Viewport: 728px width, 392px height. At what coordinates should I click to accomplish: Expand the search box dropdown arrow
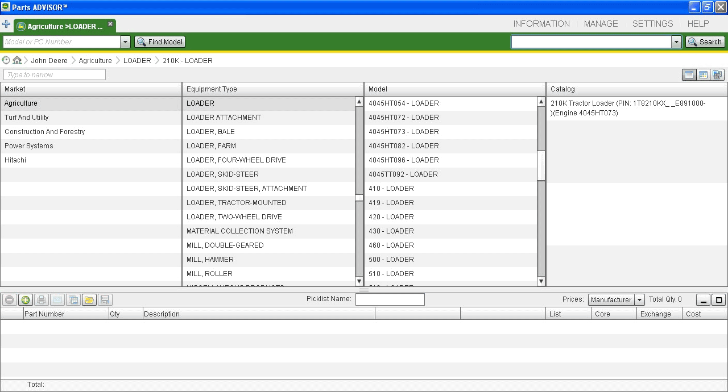coord(676,42)
